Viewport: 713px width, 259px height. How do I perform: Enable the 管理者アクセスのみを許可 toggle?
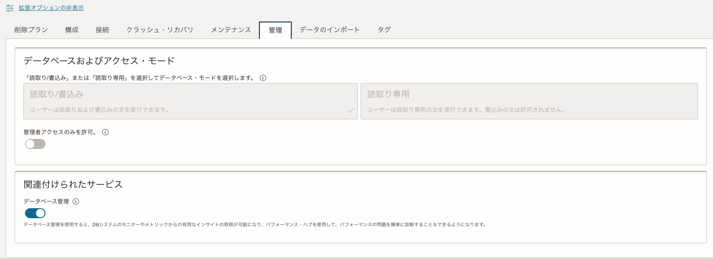(35, 144)
